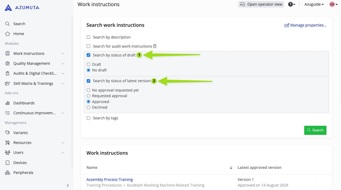Open Assembly Process Training link

[x=110, y=180]
